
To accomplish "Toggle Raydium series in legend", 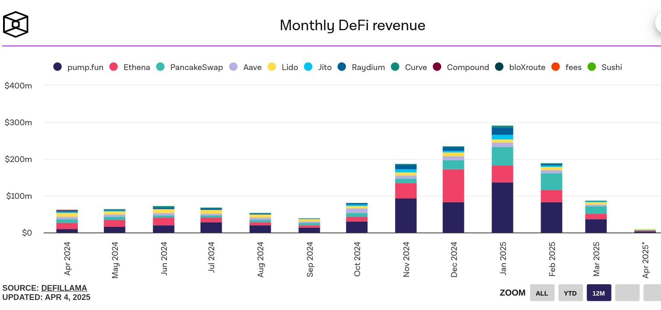I will click(361, 67).
